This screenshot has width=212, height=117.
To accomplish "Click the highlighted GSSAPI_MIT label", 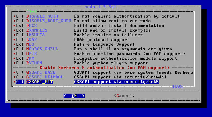I will click(x=40, y=82).
